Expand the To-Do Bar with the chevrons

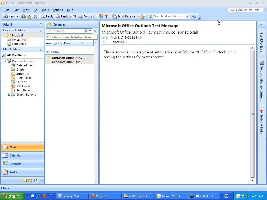(261, 24)
